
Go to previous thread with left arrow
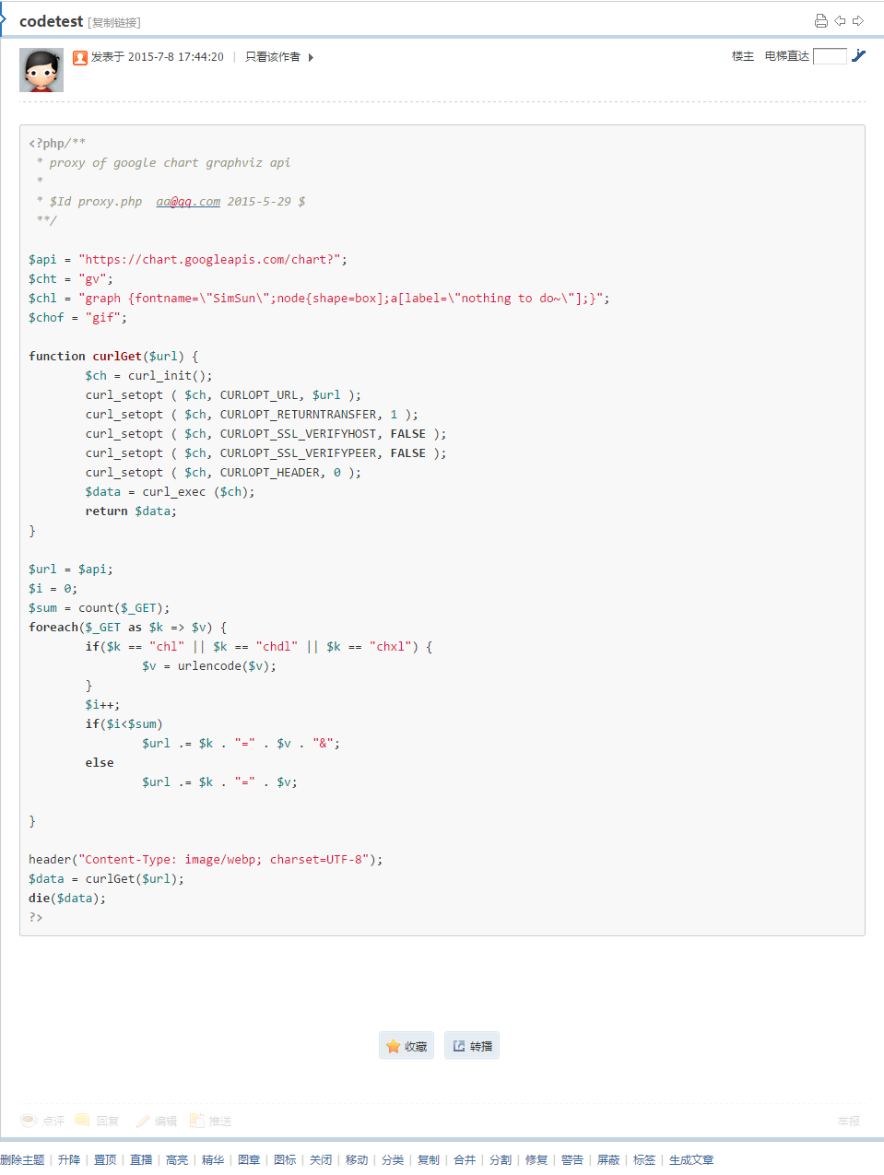[840, 20]
